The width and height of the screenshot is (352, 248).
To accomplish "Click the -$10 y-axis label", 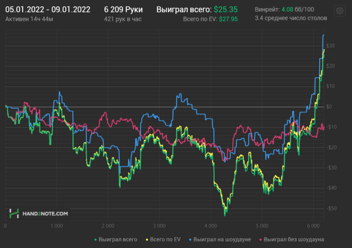I will click(x=331, y=127).
